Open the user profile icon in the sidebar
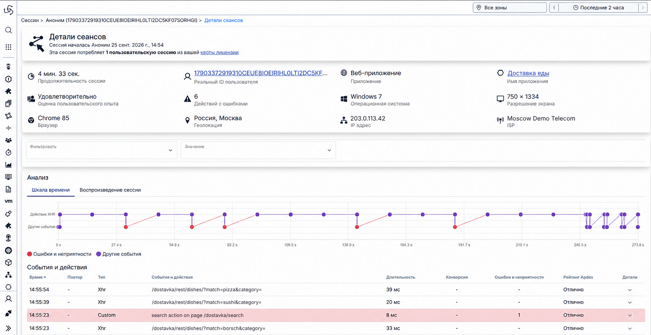651x335 pixels. [x=8, y=299]
